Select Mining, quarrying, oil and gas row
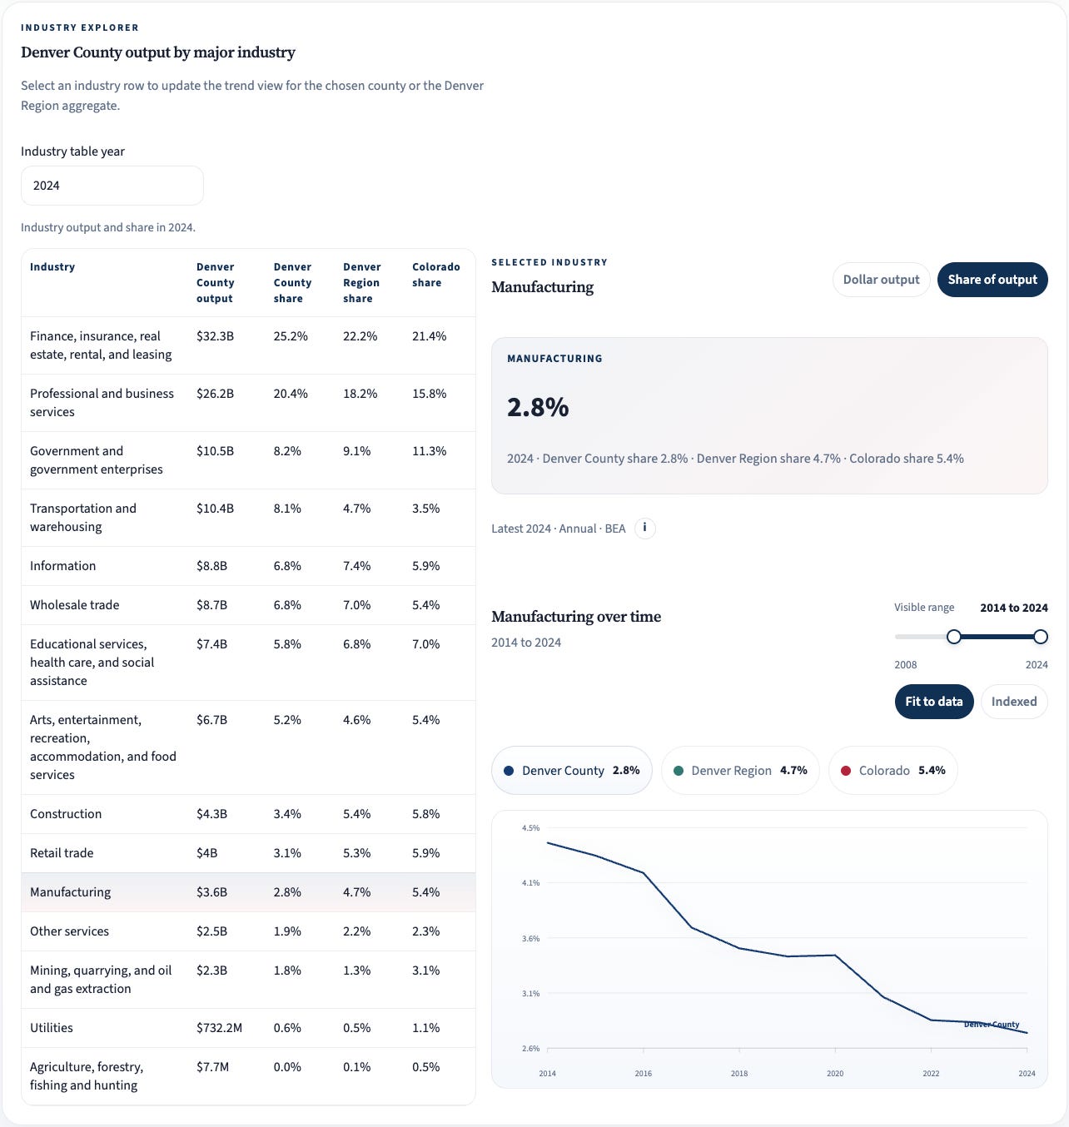This screenshot has height=1127, width=1069. pos(248,980)
